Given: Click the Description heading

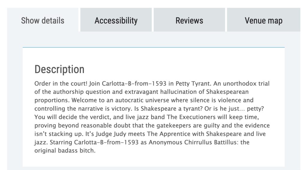Looking at the screenshot, I should pyautogui.click(x=59, y=69).
